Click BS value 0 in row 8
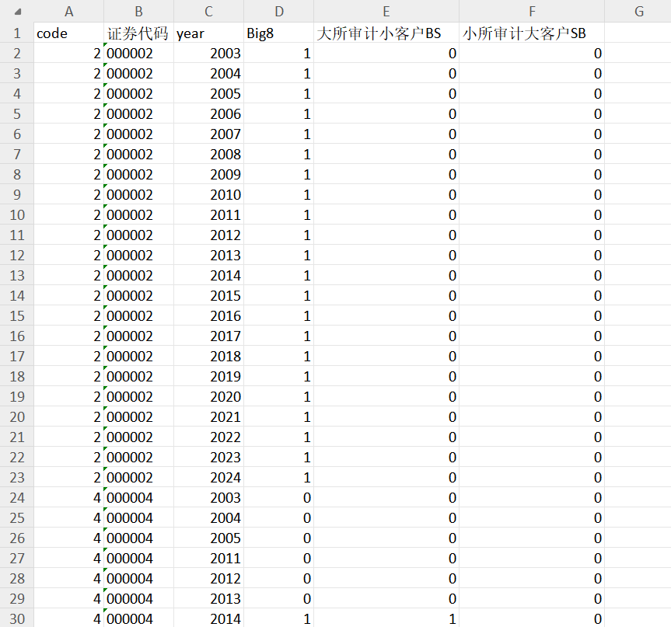This screenshot has width=671, height=627. (386, 174)
